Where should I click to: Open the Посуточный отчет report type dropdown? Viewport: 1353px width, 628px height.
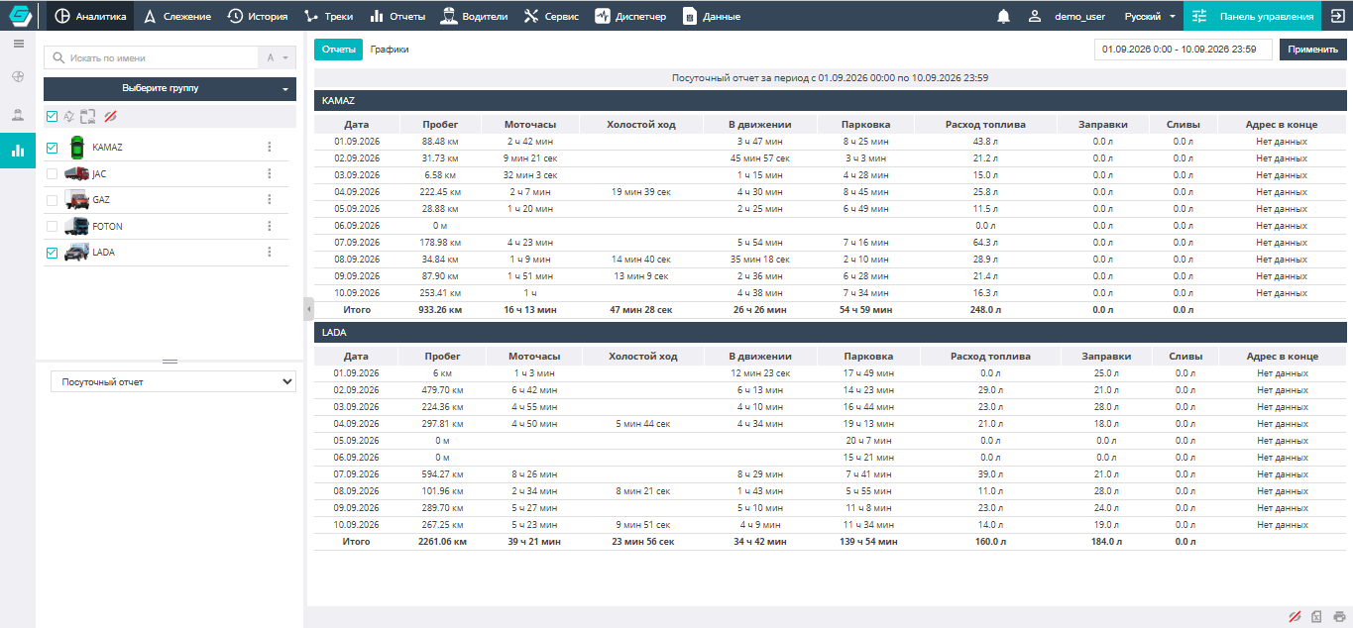[173, 381]
